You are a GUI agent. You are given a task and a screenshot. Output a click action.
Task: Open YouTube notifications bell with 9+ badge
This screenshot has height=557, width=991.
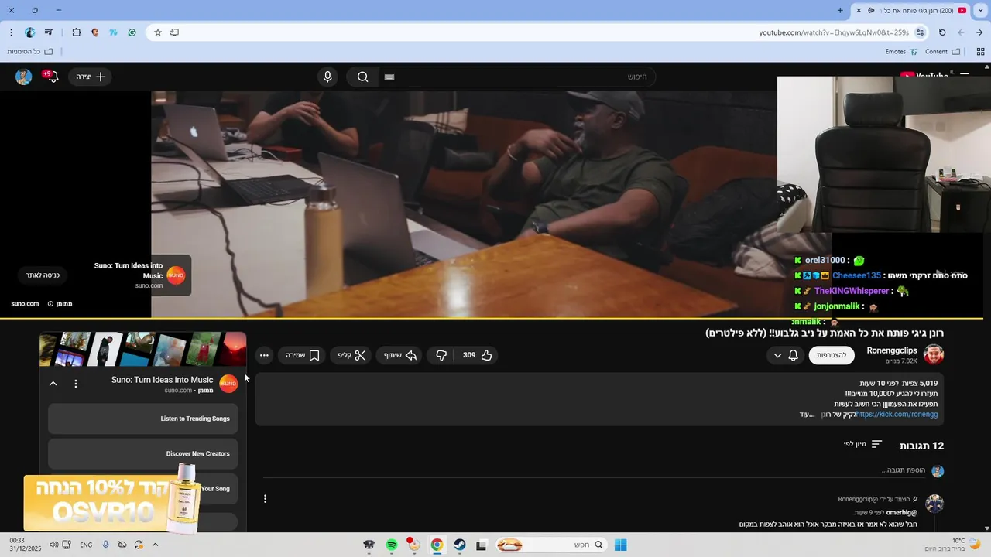coord(51,77)
